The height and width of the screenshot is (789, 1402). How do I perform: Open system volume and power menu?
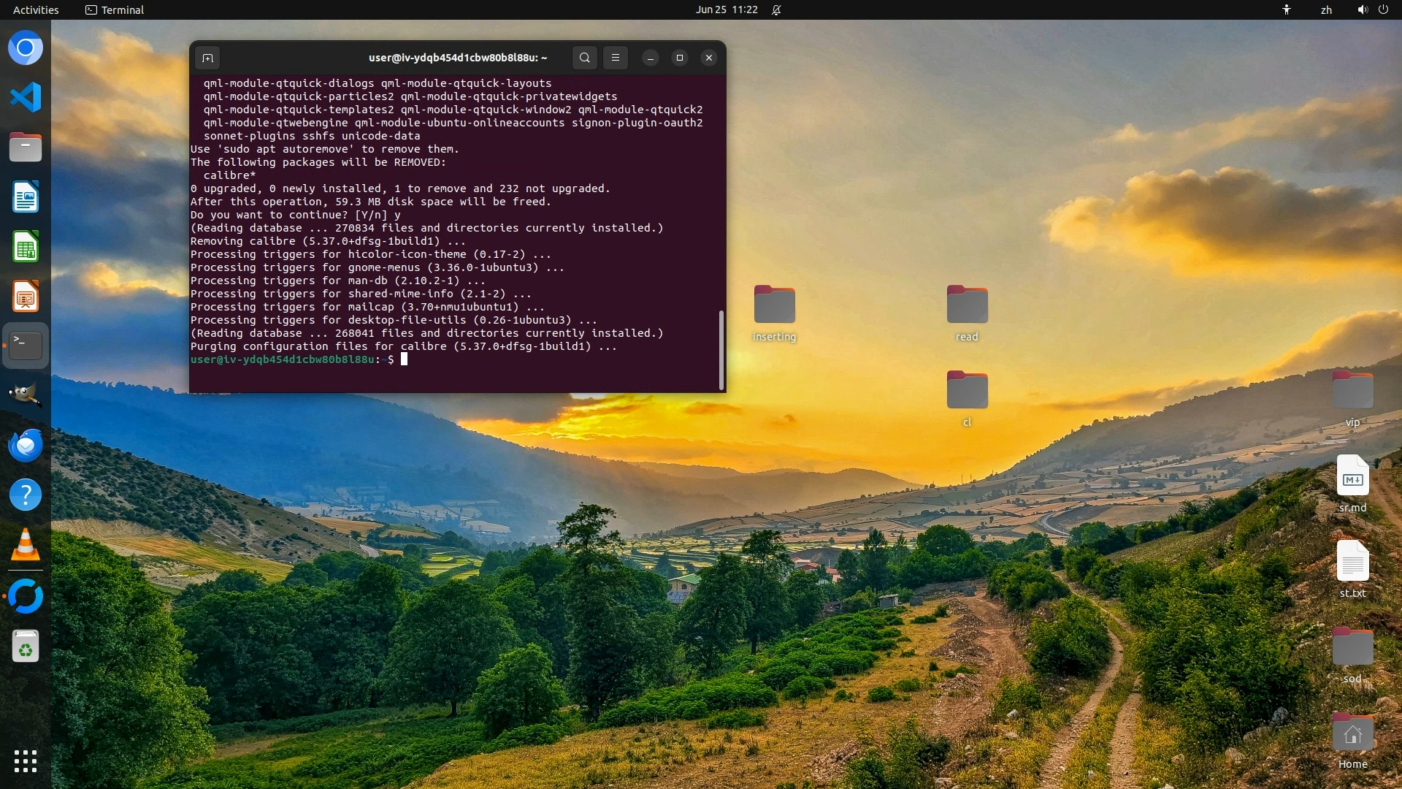(1372, 9)
